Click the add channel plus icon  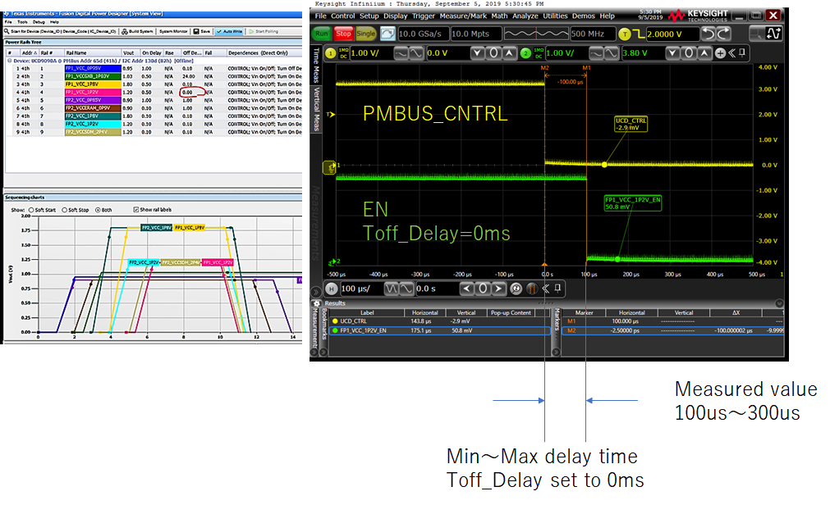720,53
